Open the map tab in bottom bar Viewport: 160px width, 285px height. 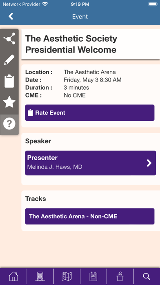tap(67, 276)
